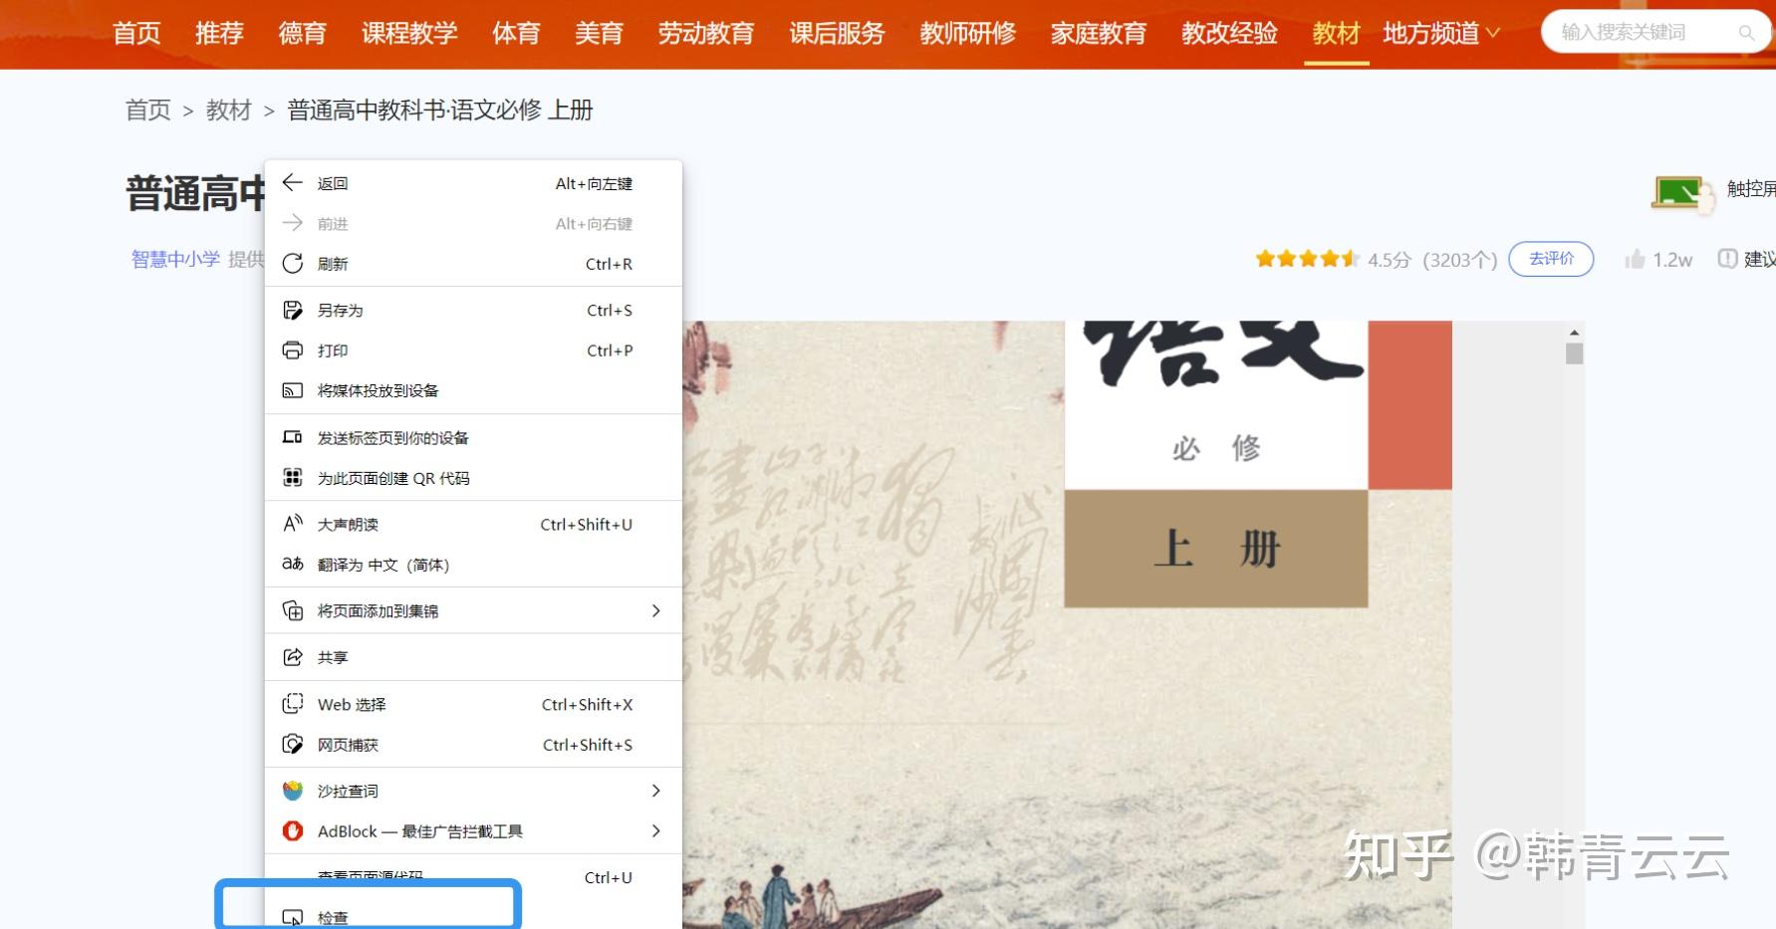This screenshot has height=929, width=1776.
Task: Switch to the 美育 navigation tab
Action: (x=599, y=33)
